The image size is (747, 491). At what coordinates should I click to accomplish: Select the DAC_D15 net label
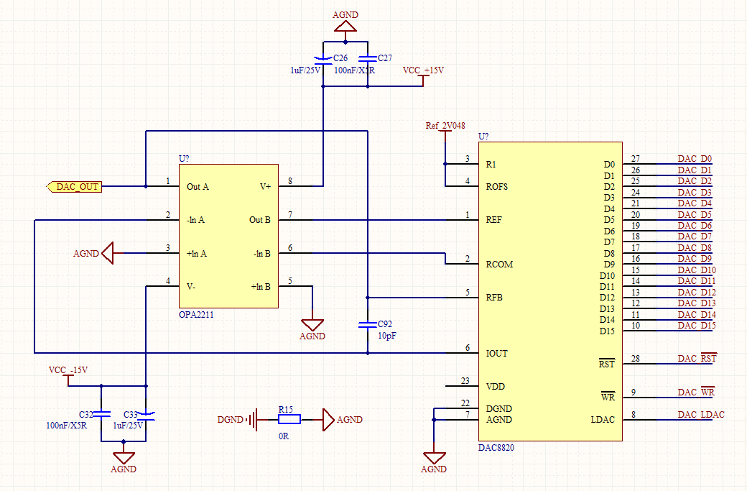(697, 326)
